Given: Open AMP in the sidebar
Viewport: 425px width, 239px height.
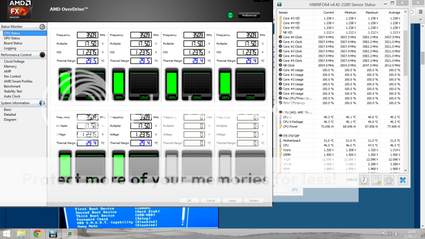Looking at the screenshot, I should pyautogui.click(x=7, y=71).
